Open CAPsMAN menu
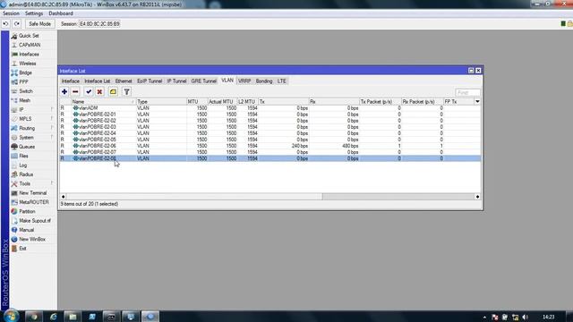Viewport: 573px width, 322px height. pos(30,45)
